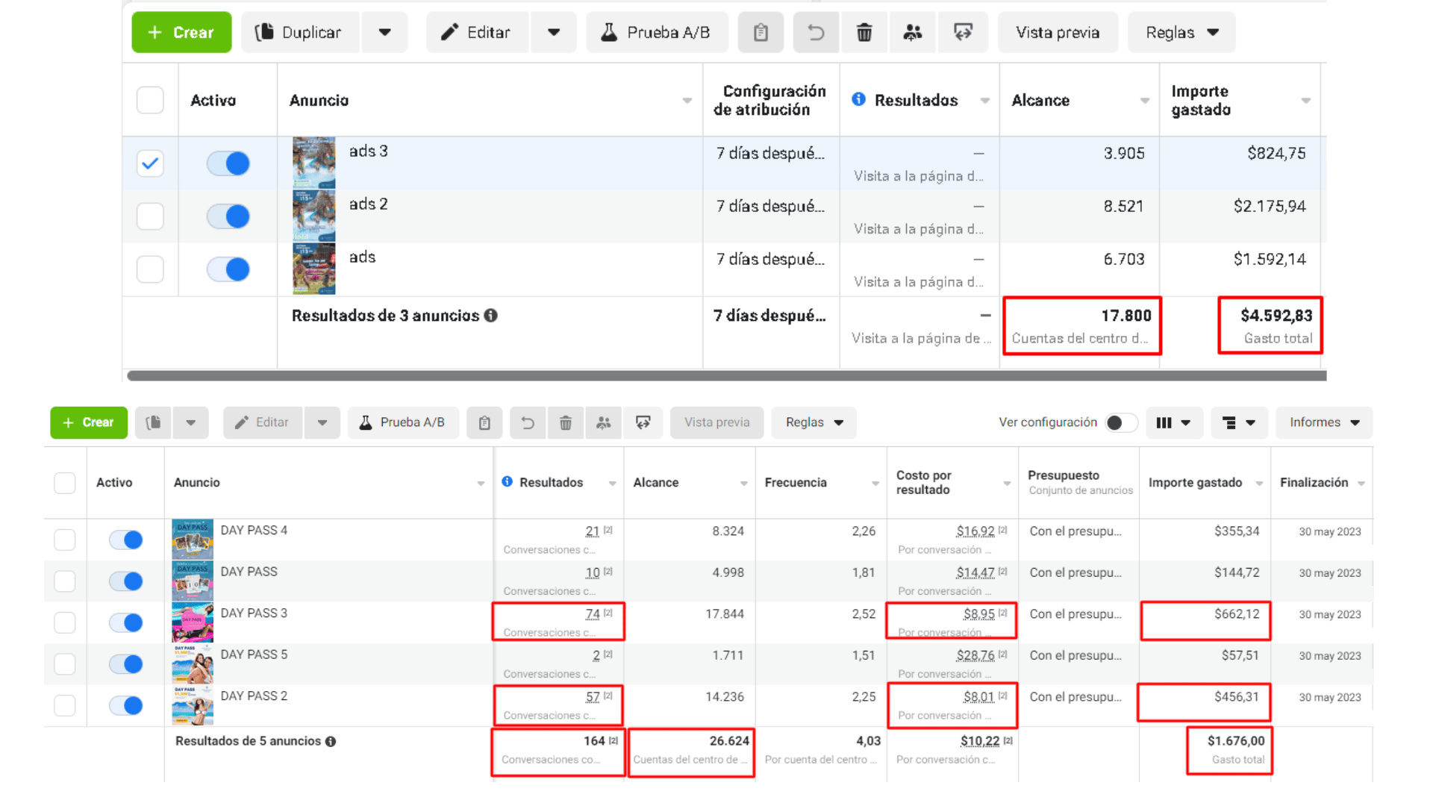Open the columns layout icon in lower toolbar
Viewport: 1433px width, 806px height.
tap(1173, 422)
